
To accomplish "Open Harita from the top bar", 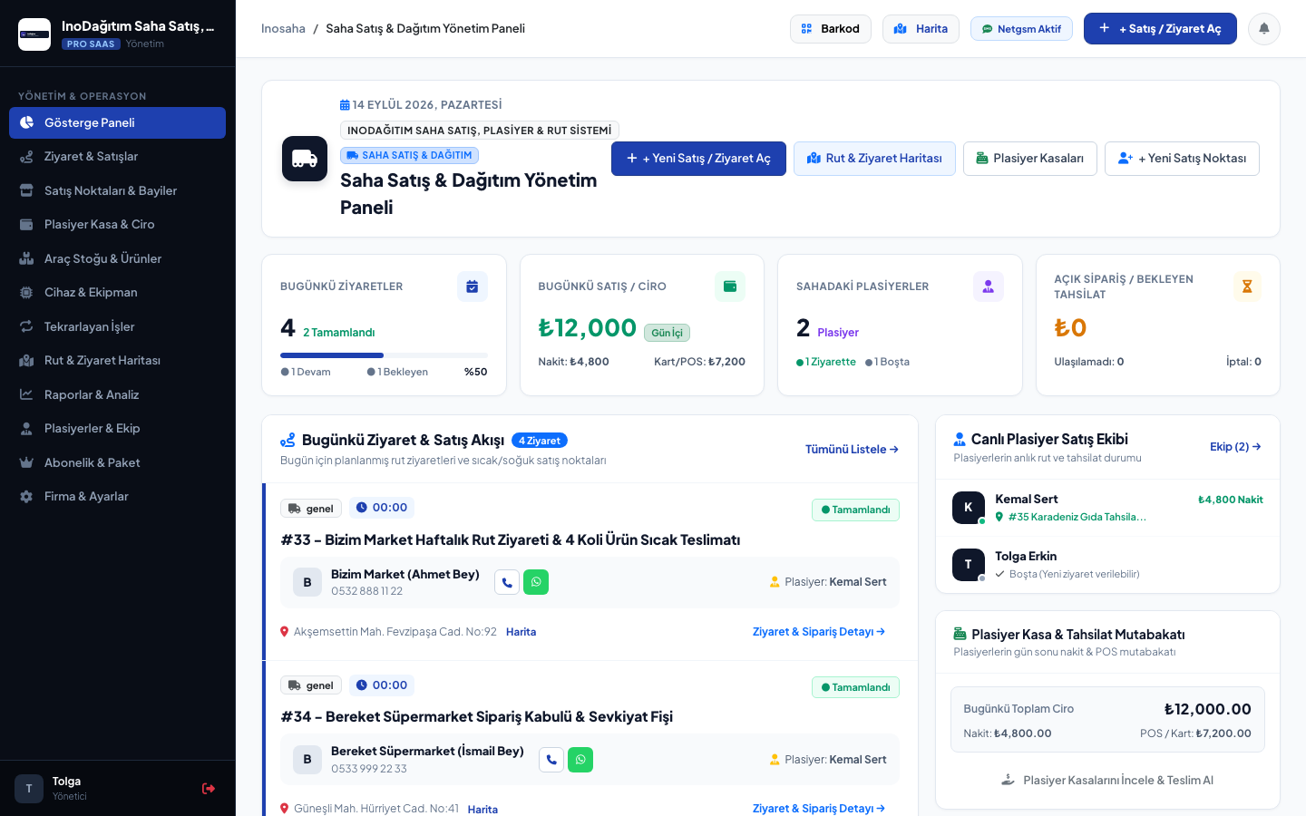I will tap(921, 29).
